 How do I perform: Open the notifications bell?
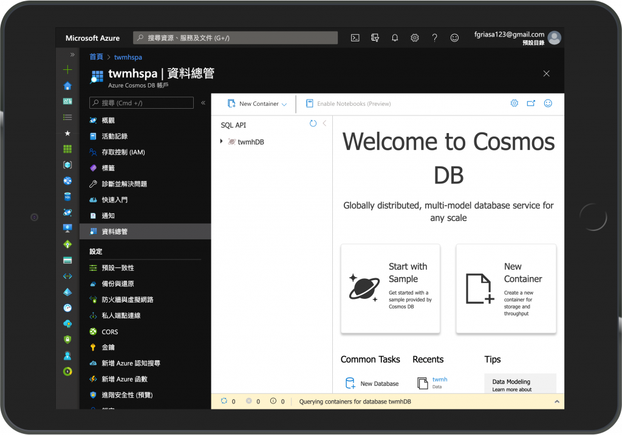coord(395,38)
